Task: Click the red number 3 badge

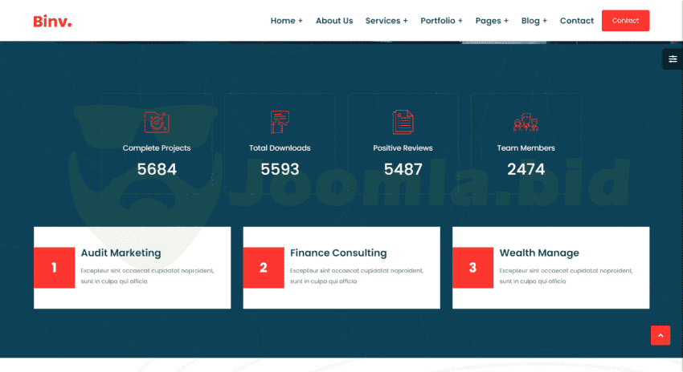Action: 472,268
